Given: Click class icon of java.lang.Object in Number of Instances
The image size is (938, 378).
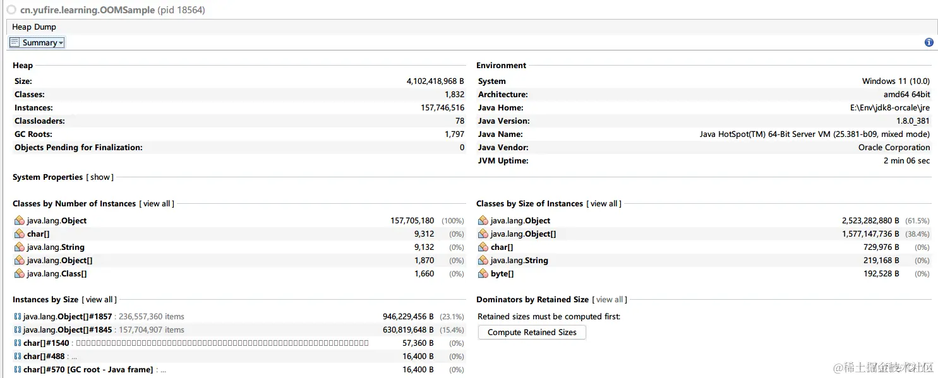Looking at the screenshot, I should click(x=20, y=221).
